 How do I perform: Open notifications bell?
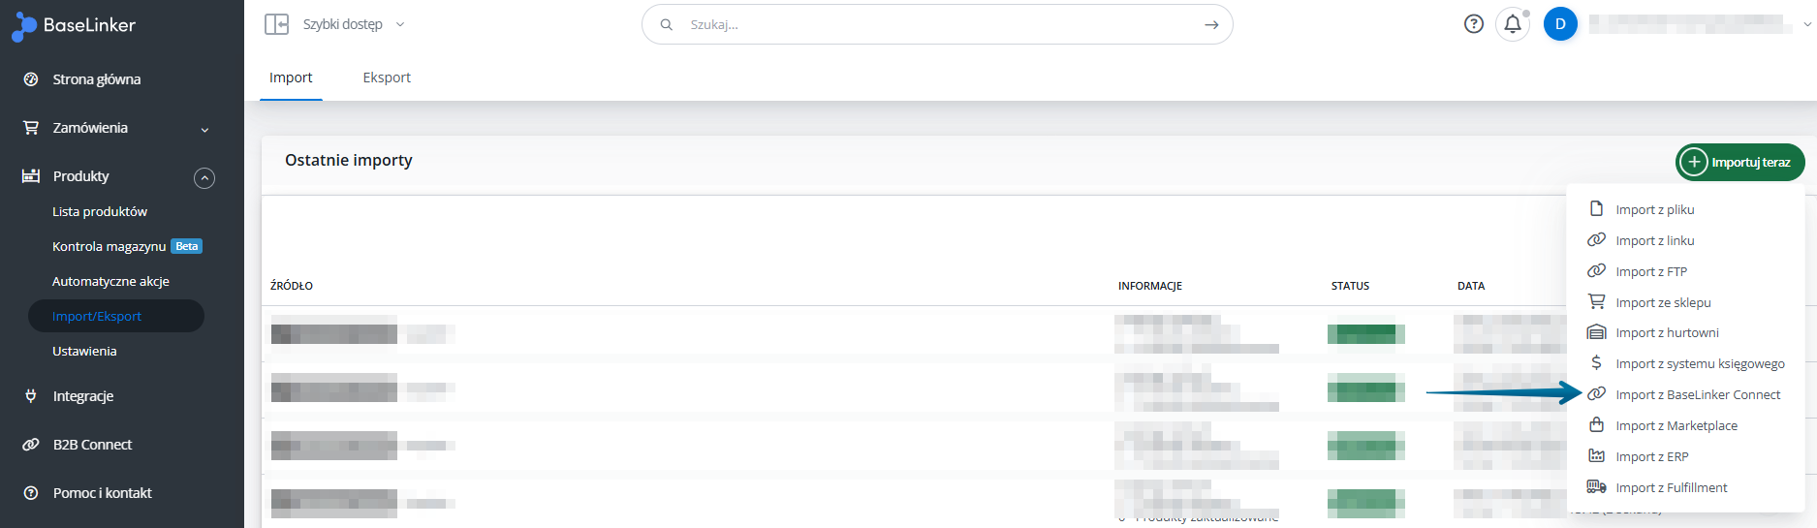[x=1513, y=24]
